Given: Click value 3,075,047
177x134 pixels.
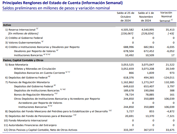Looking at the screenshot, I should pos(148,65).
